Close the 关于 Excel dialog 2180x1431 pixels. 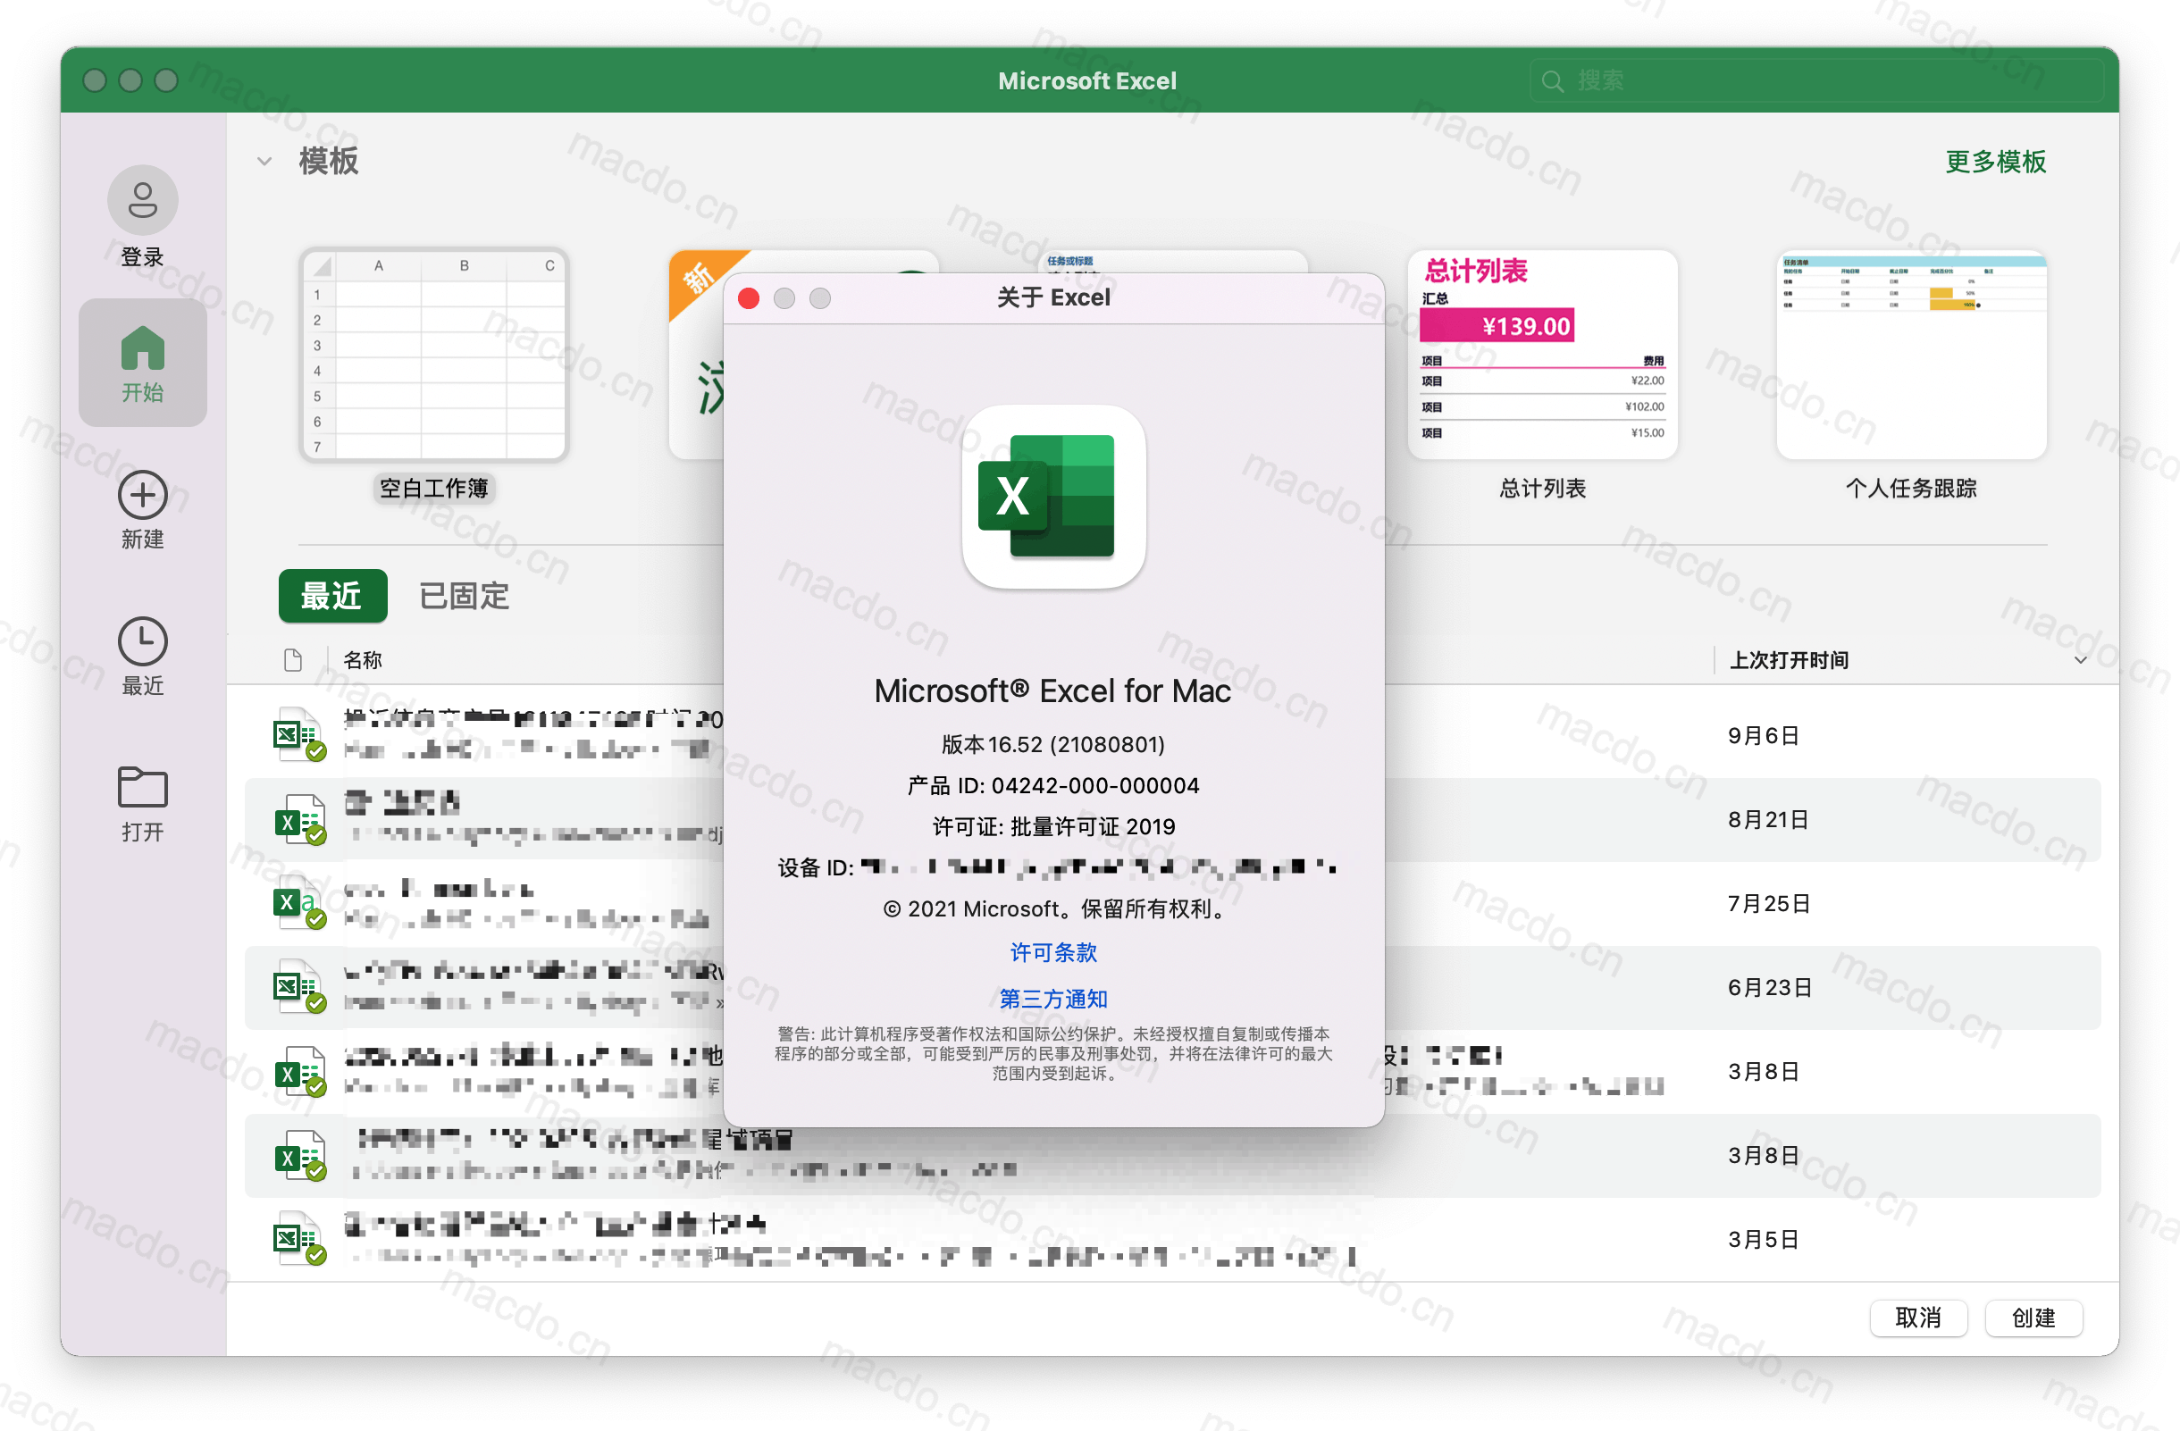[749, 298]
